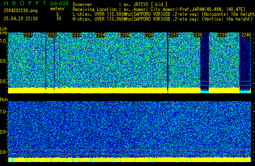
Task: Click the value 30 below meteor
Action: (59, 19)
